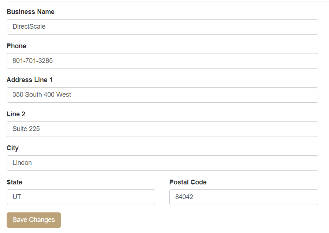This screenshot has width=329, height=233.
Task: Click the "City" field label
Action: tap(13, 148)
